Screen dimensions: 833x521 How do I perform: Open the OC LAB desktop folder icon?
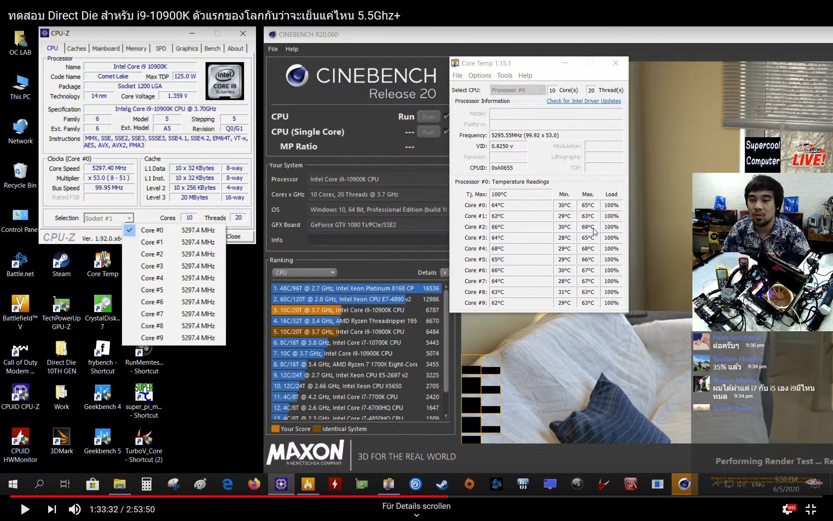coord(20,43)
